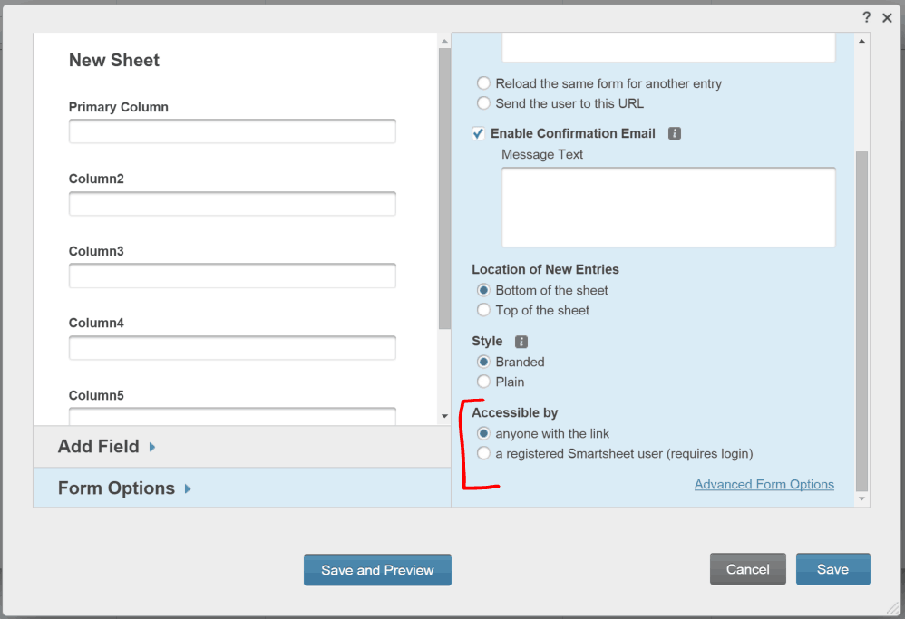The image size is (905, 619).
Task: Require login for registered Smartsheet users
Action: click(x=484, y=453)
